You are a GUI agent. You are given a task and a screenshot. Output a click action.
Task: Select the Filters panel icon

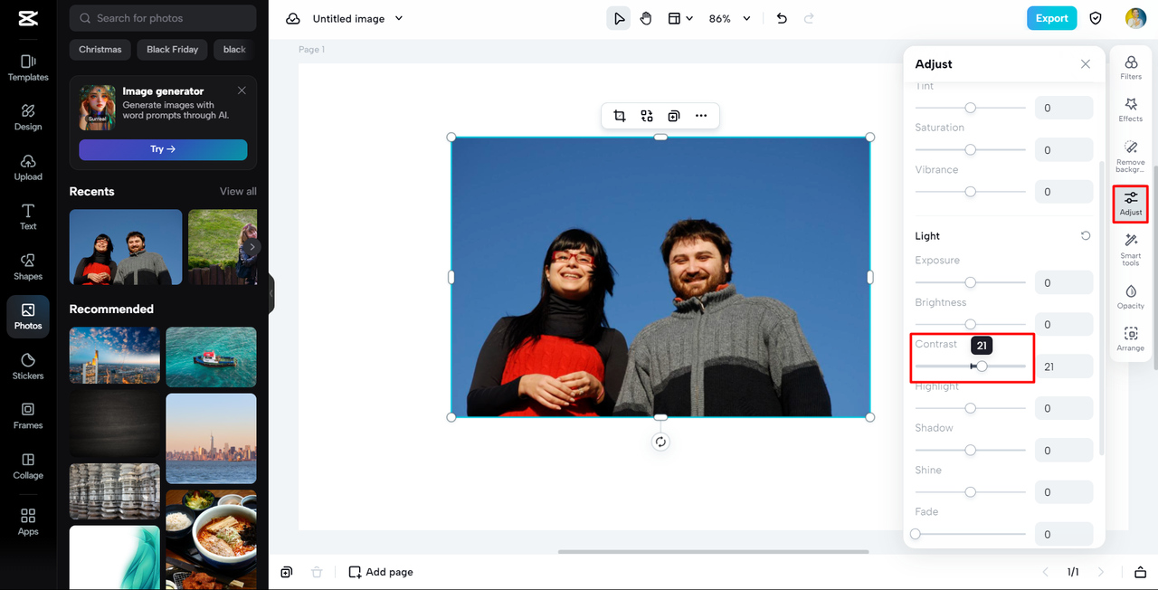[x=1130, y=68]
